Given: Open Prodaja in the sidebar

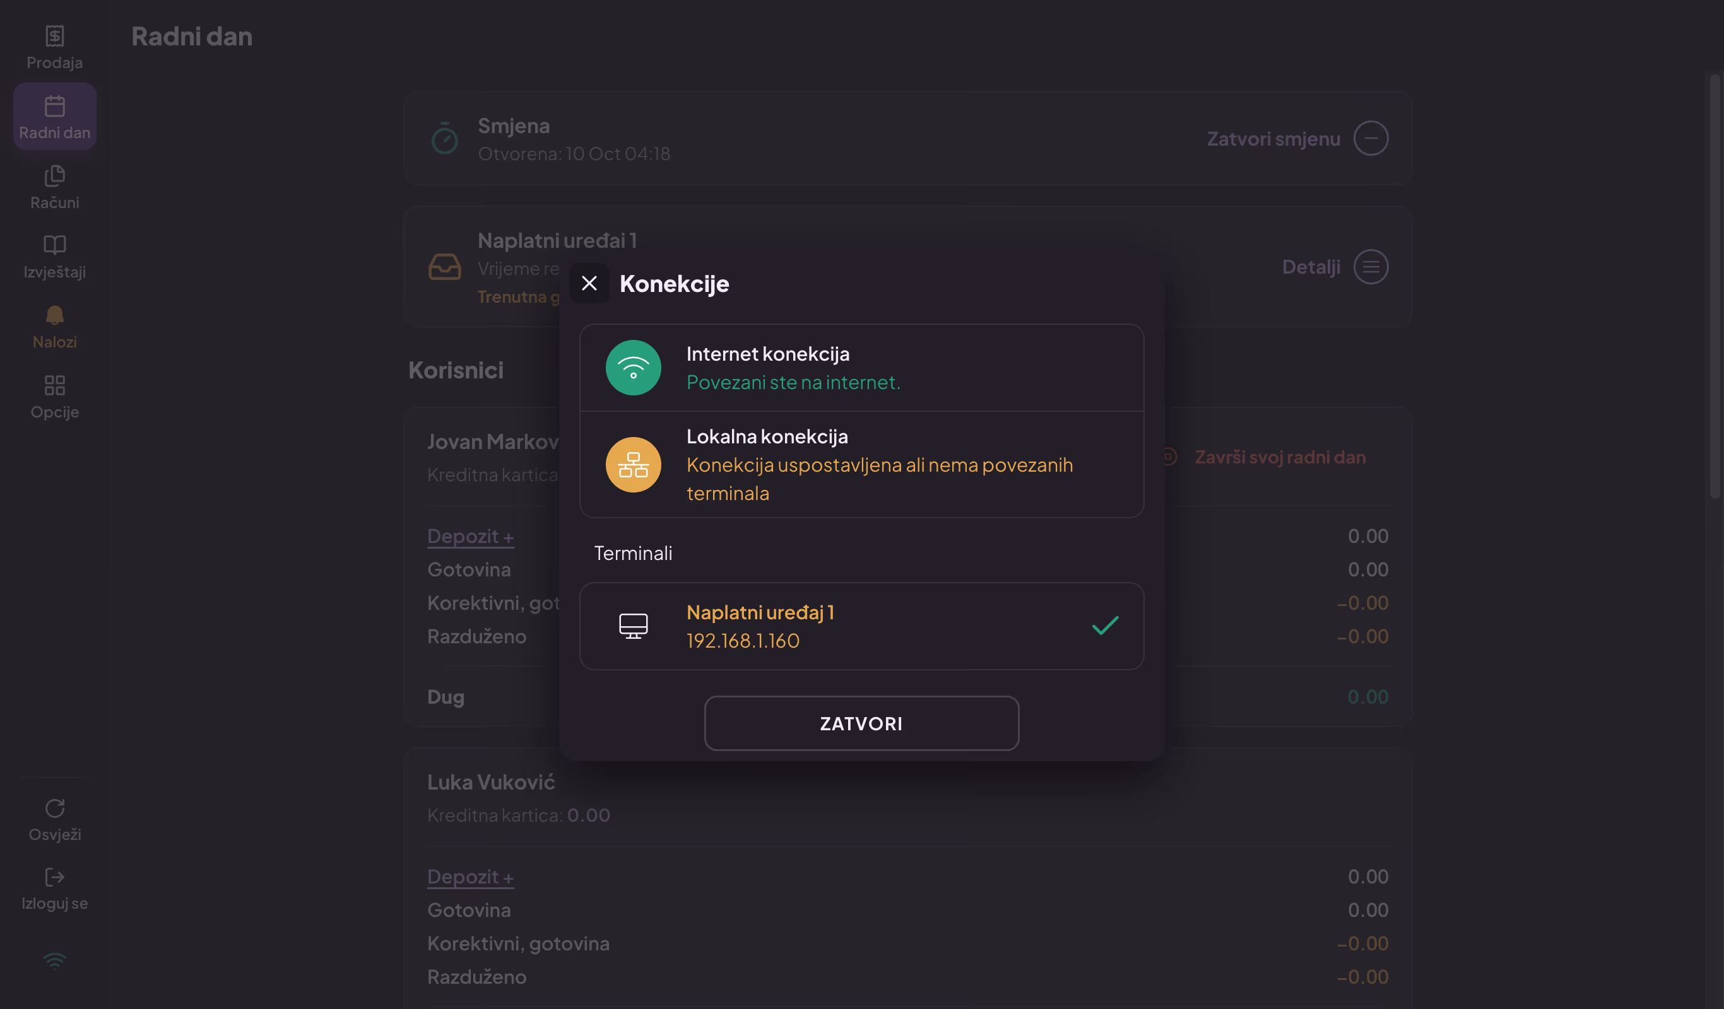Looking at the screenshot, I should tap(55, 47).
